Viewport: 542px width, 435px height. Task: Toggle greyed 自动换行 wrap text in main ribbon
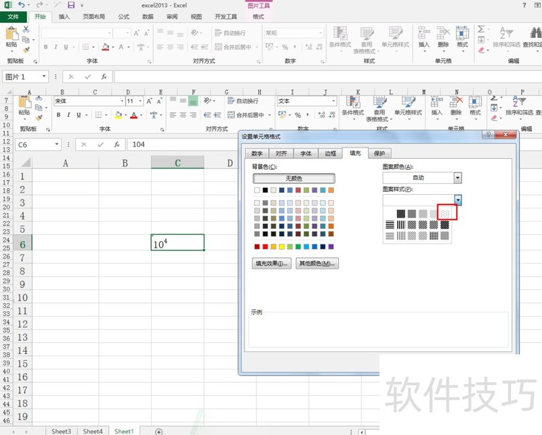[x=230, y=32]
